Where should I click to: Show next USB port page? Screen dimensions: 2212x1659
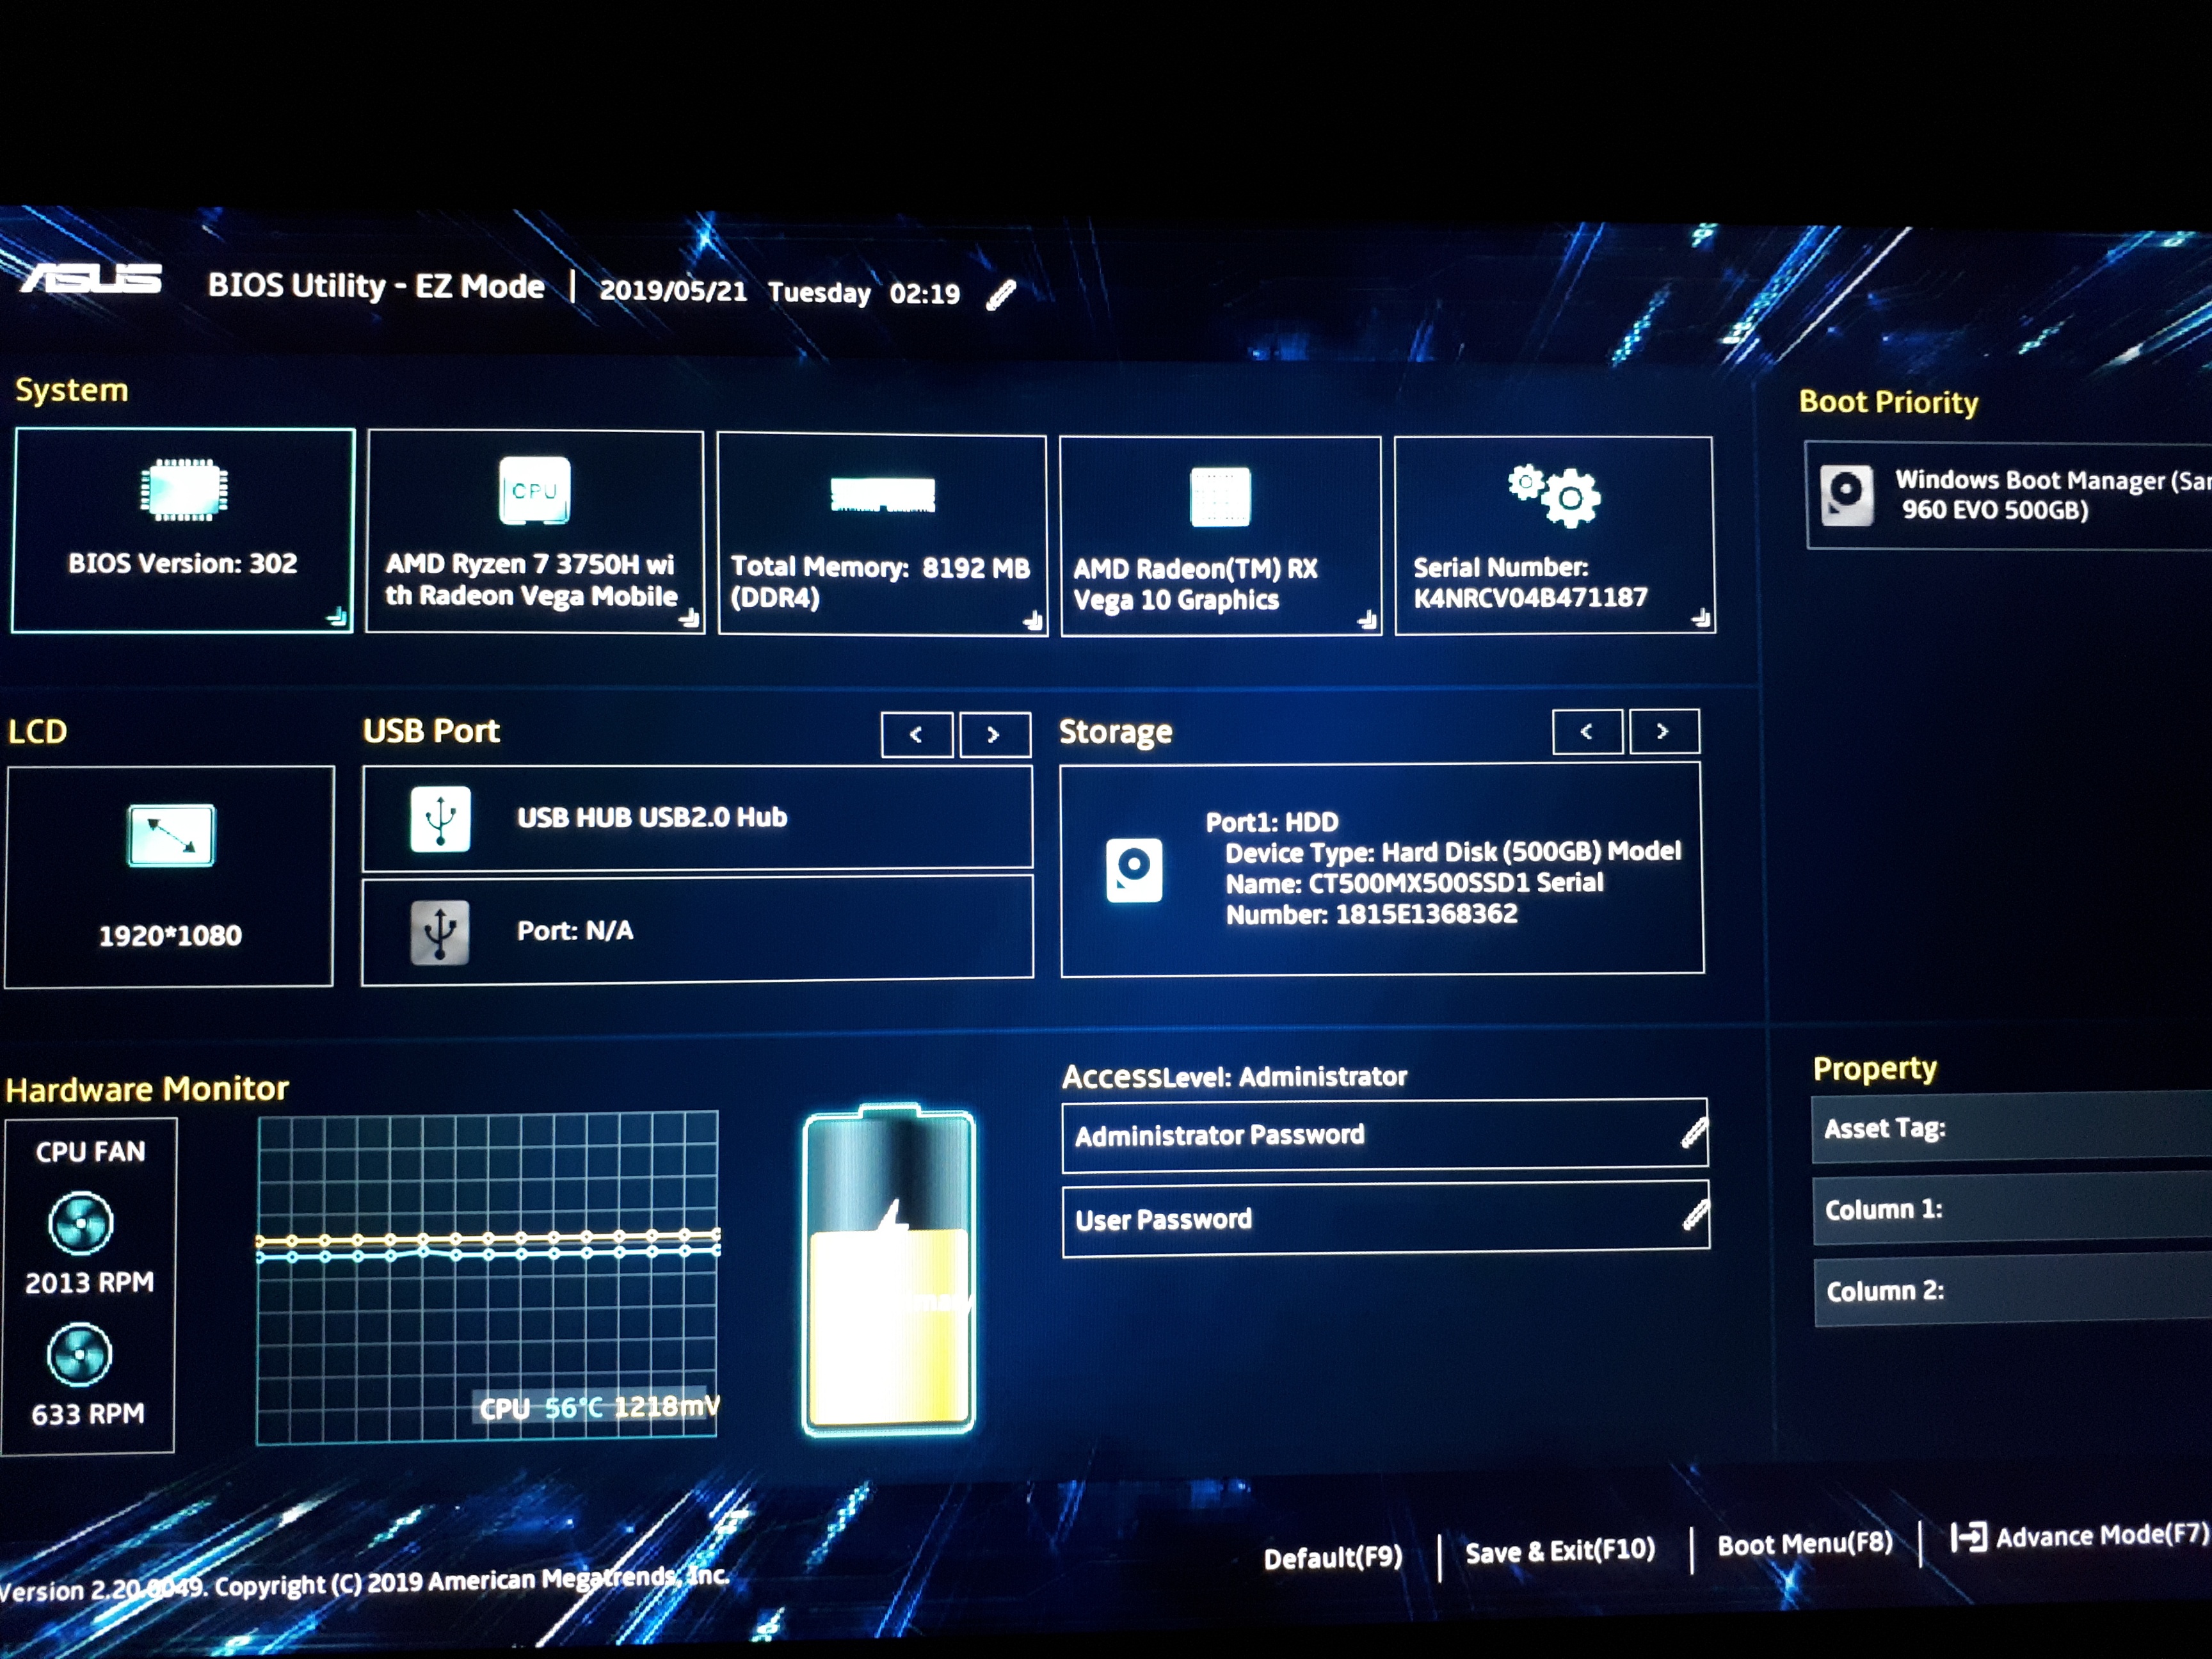[994, 735]
